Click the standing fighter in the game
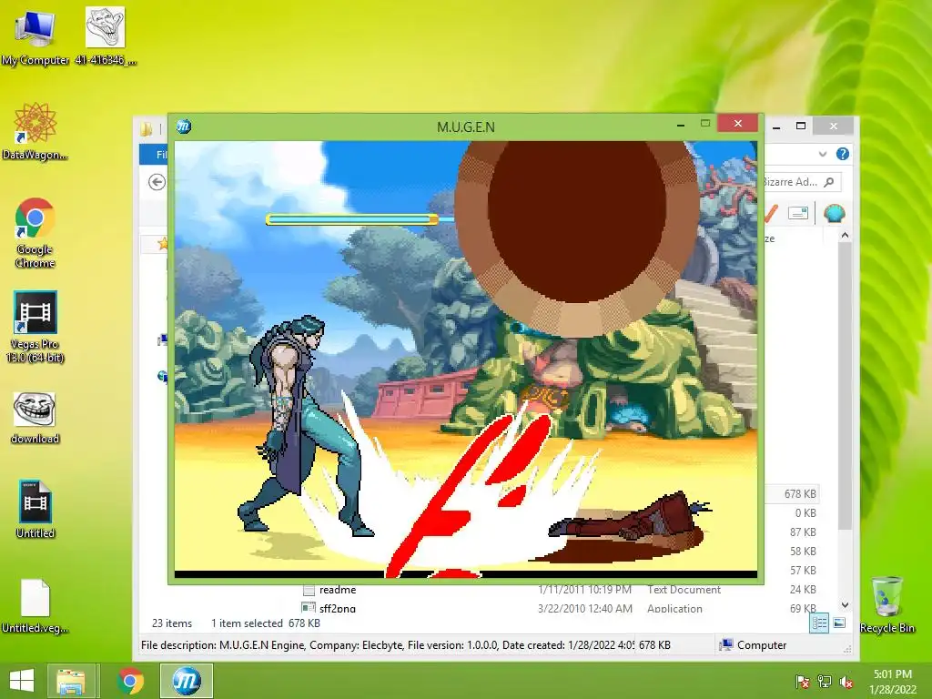The width and height of the screenshot is (932, 699). point(306,425)
